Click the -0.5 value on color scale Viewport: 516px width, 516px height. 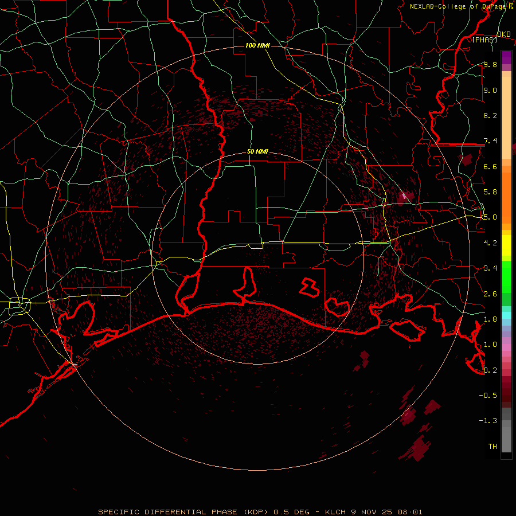click(488, 395)
